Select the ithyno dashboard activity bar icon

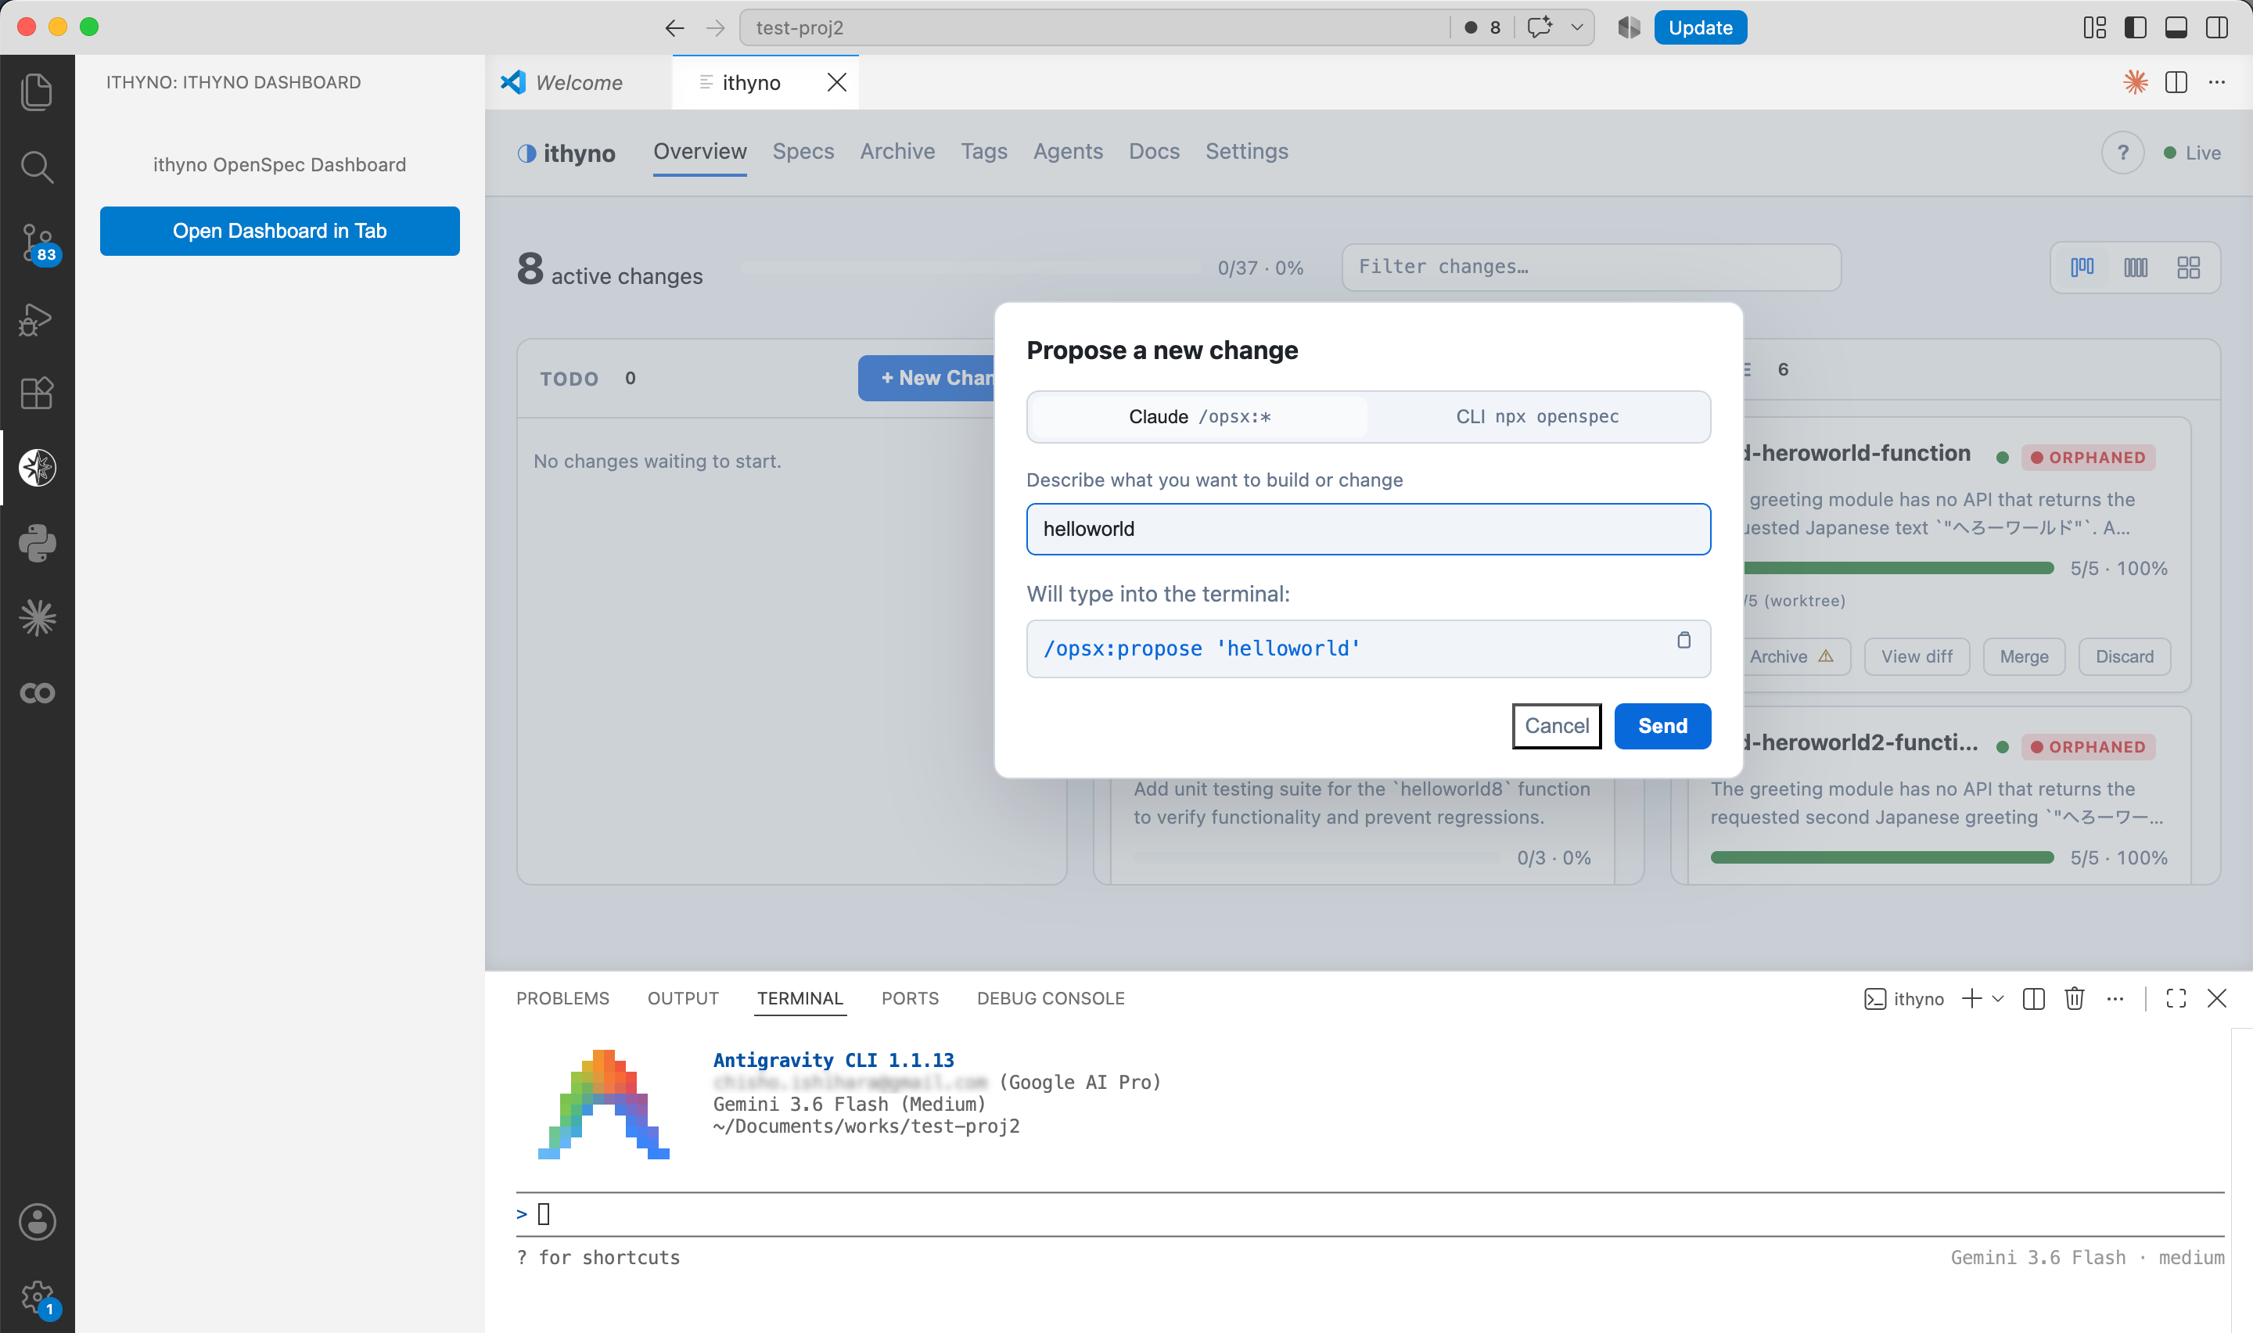click(37, 468)
